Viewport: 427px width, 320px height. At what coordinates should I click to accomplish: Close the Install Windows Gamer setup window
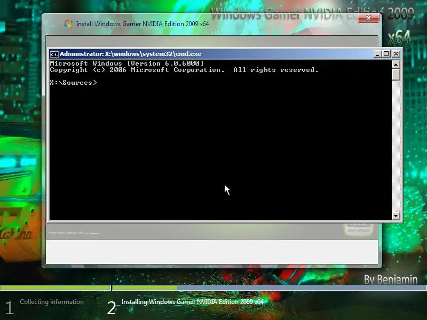[368, 18]
